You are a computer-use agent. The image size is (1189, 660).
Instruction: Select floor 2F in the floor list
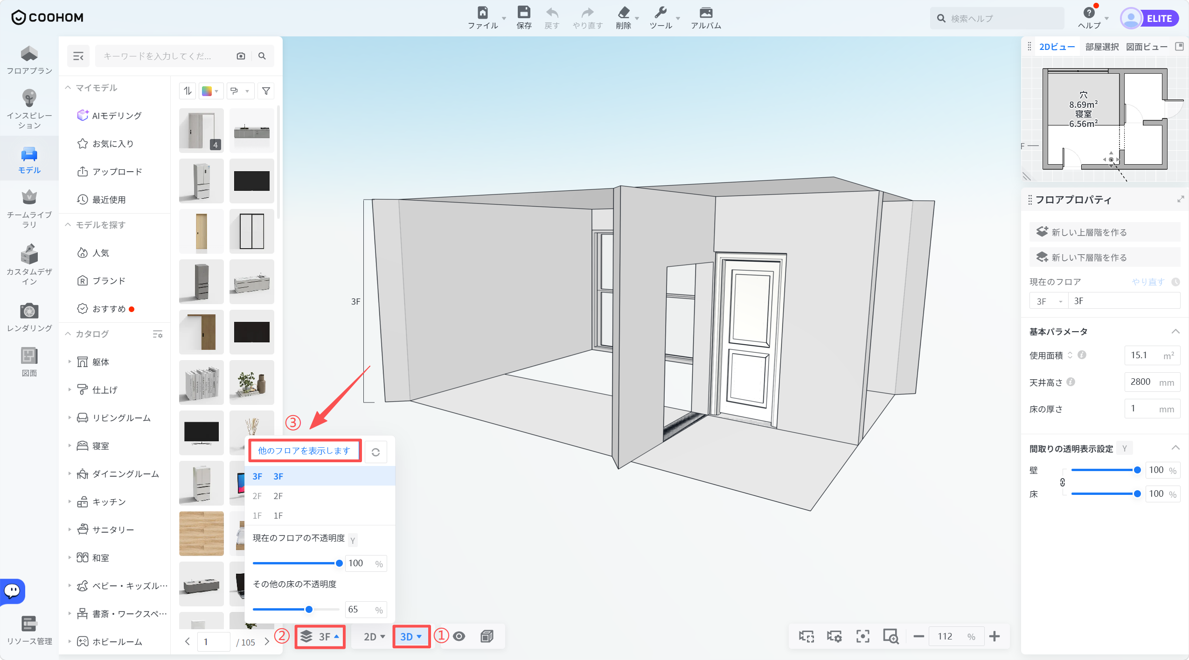coord(320,496)
